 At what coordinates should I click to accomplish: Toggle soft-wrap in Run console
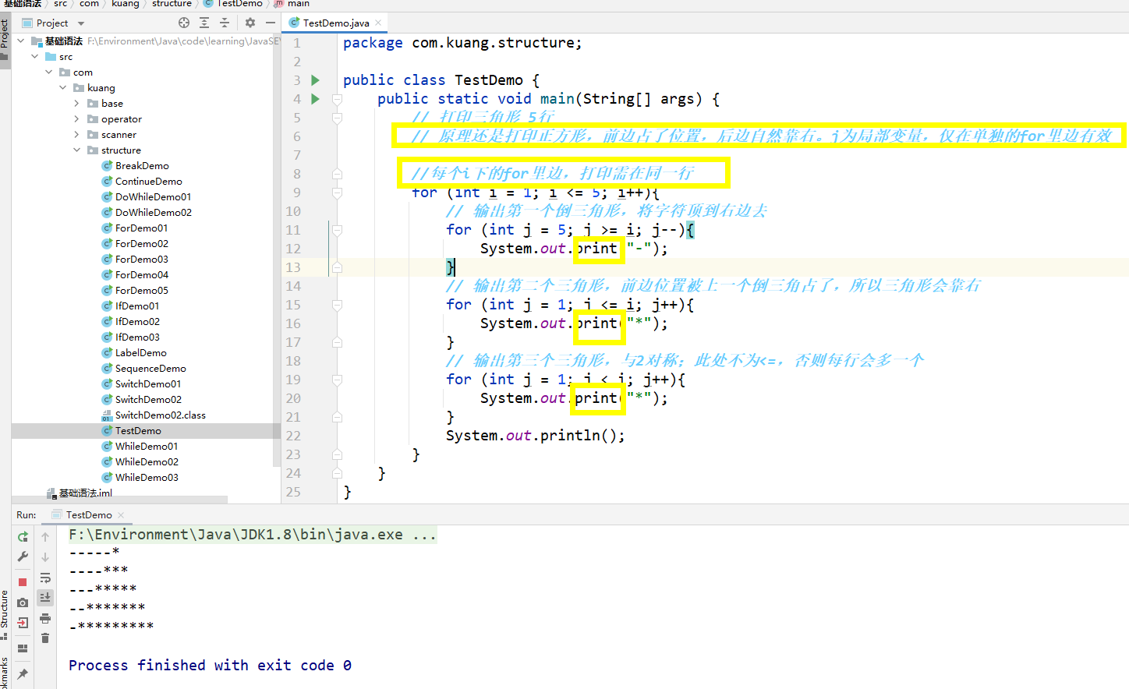(45, 578)
